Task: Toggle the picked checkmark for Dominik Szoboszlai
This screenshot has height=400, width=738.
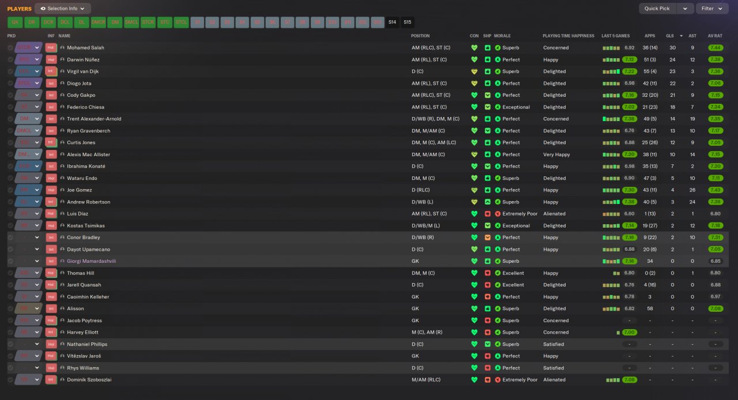Action: click(10, 380)
